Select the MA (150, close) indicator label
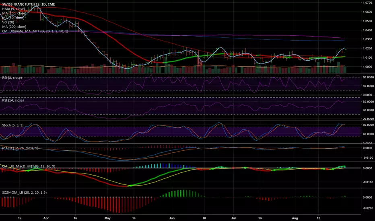The width and height of the screenshot is (375, 221). click(14, 13)
